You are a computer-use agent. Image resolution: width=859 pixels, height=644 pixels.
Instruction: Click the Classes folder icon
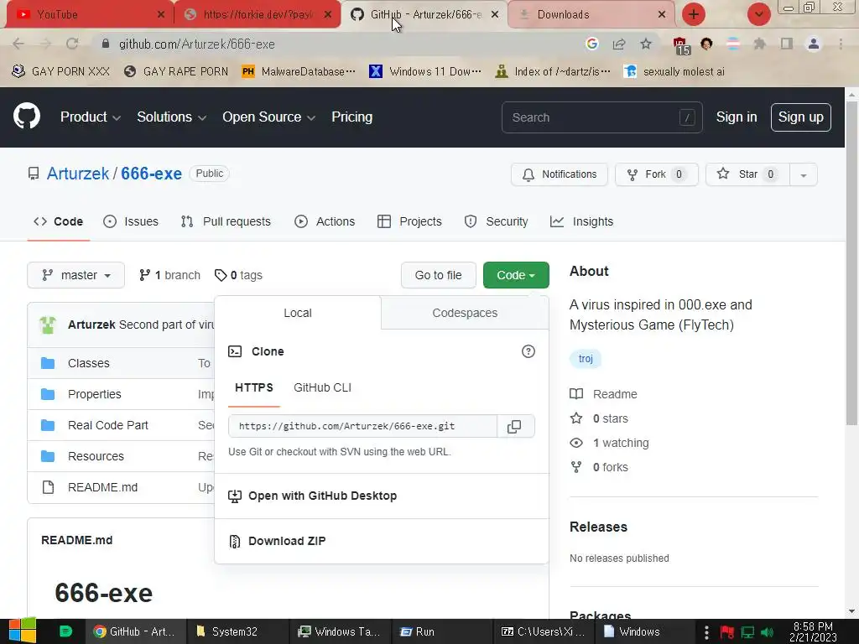click(x=48, y=363)
